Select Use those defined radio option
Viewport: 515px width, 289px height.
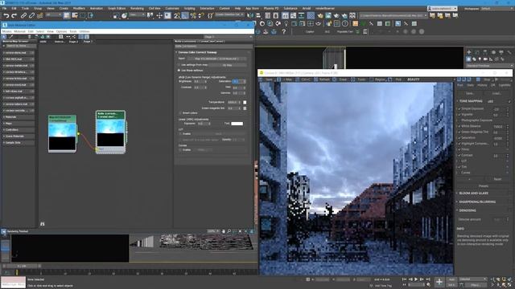point(179,71)
